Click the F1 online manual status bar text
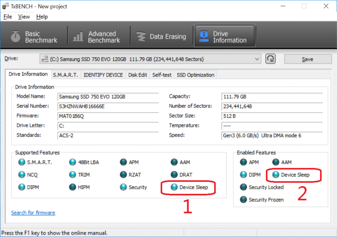This screenshot has height=237, width=337. tap(54, 233)
